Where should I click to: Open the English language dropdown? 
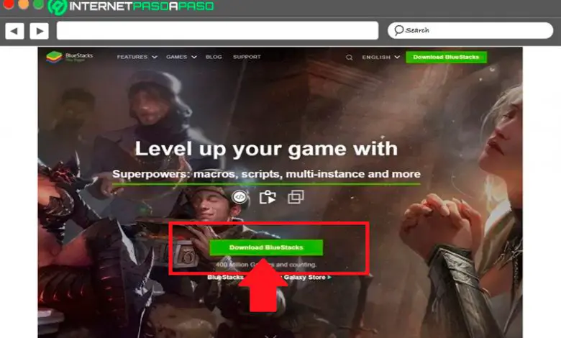point(380,58)
